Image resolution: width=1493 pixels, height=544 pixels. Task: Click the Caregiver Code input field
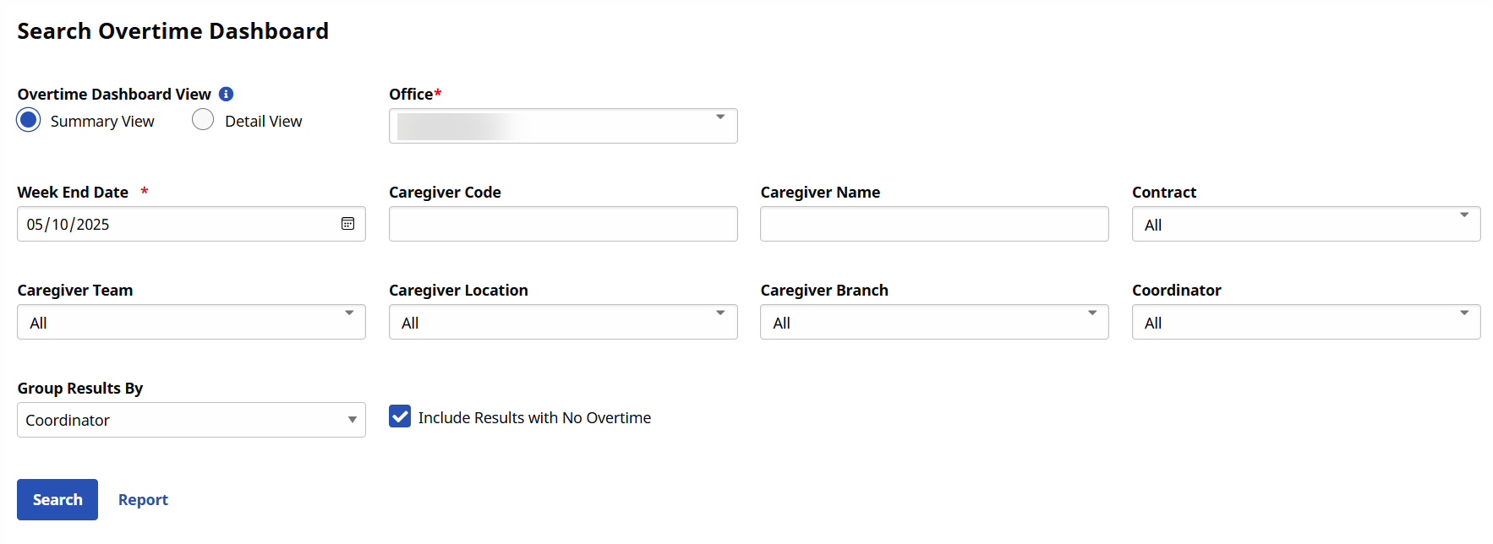tap(562, 224)
